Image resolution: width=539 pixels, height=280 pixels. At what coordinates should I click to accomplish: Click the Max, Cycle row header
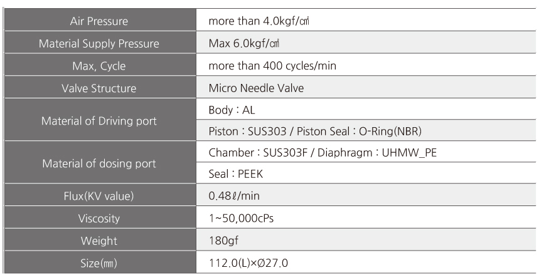[100, 65]
